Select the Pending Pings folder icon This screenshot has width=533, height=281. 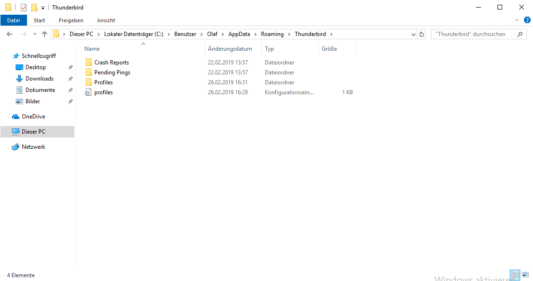(89, 72)
